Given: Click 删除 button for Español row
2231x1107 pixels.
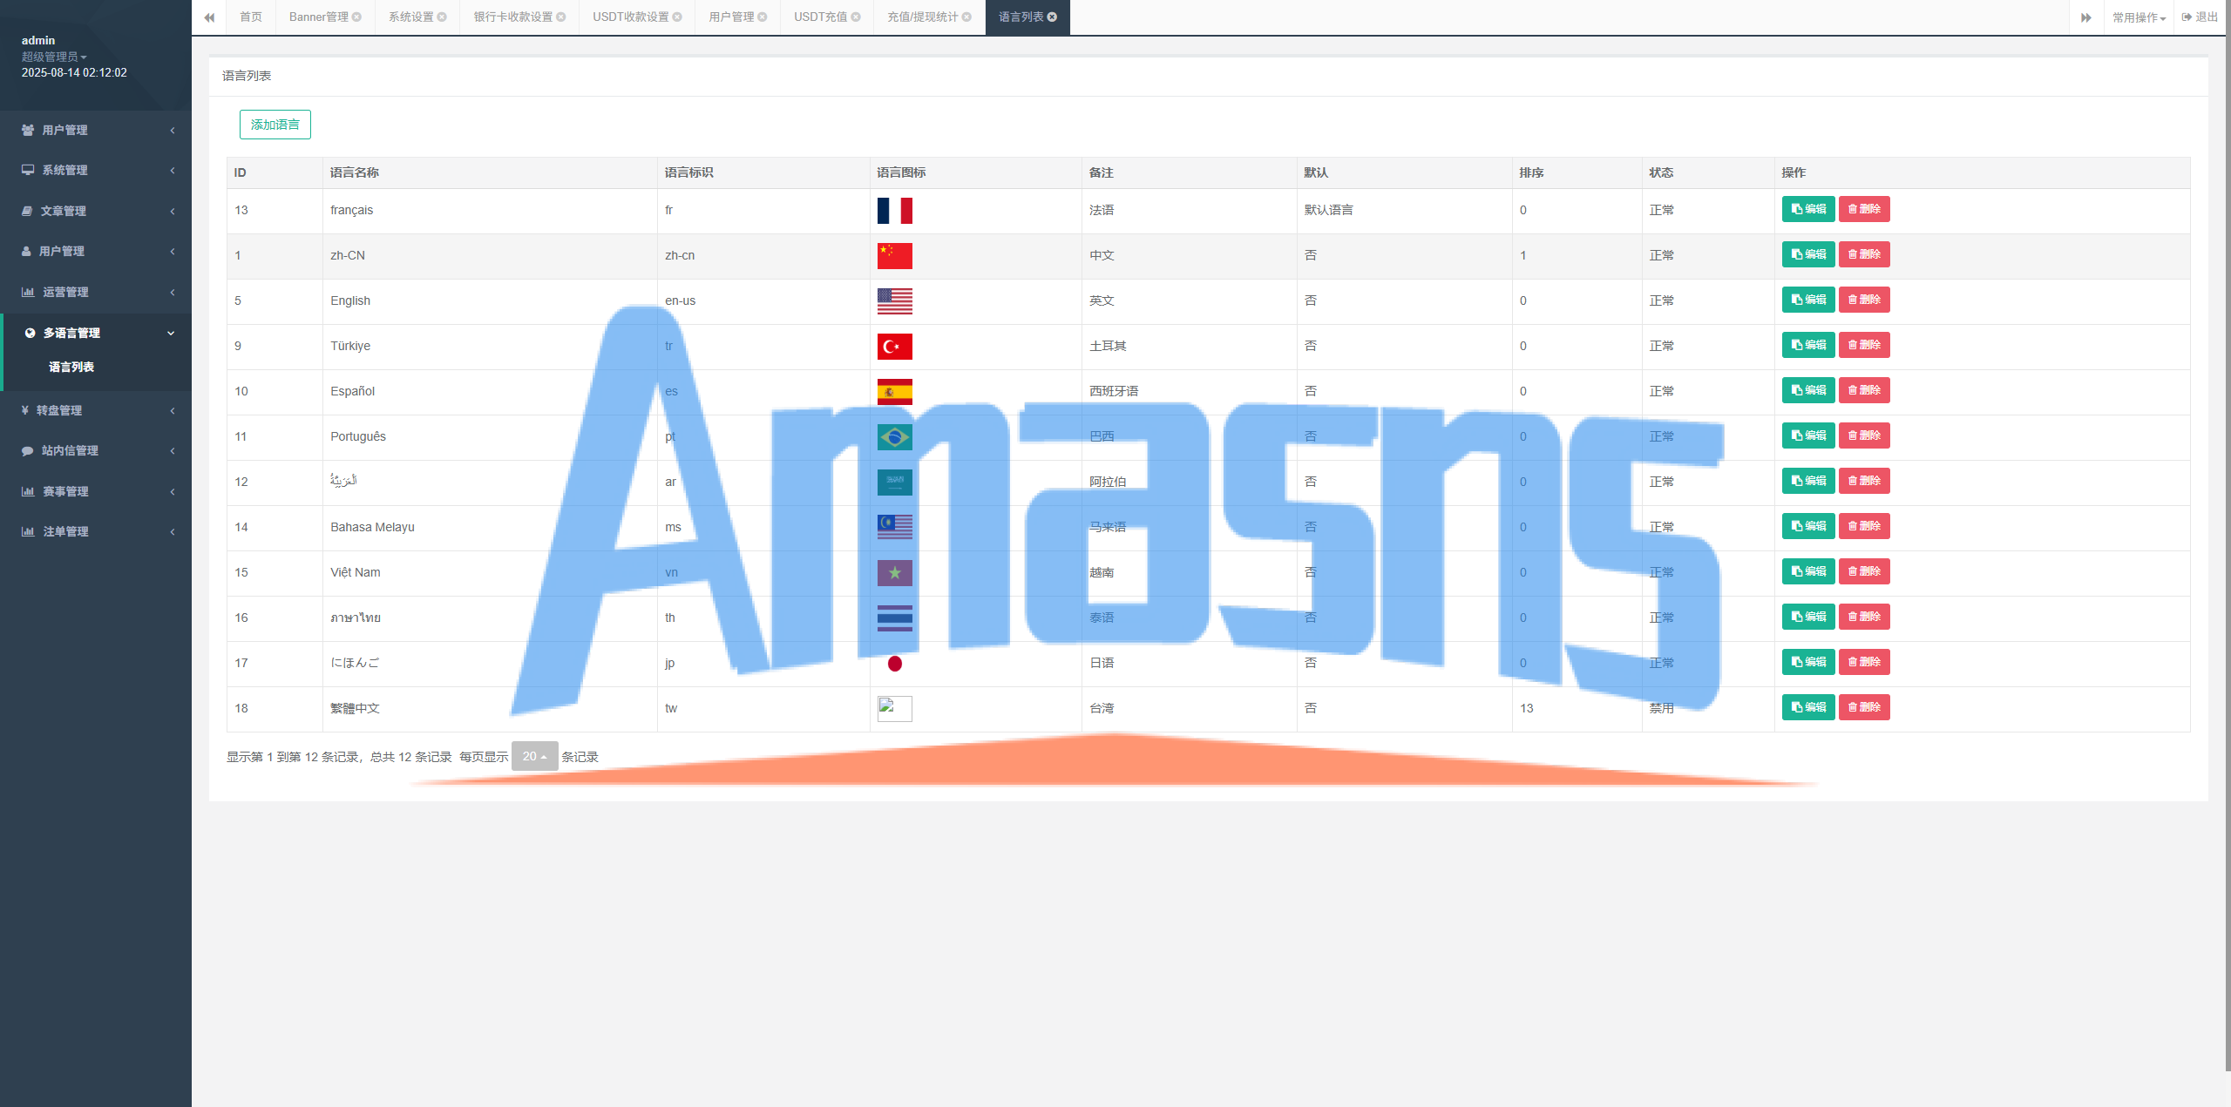Looking at the screenshot, I should point(1864,390).
